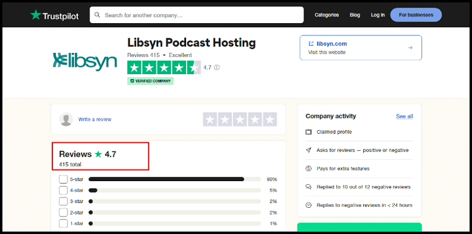472x234 pixels.
Task: Click the paper plane icon for Asks for reviews
Action: pyautogui.click(x=308, y=150)
